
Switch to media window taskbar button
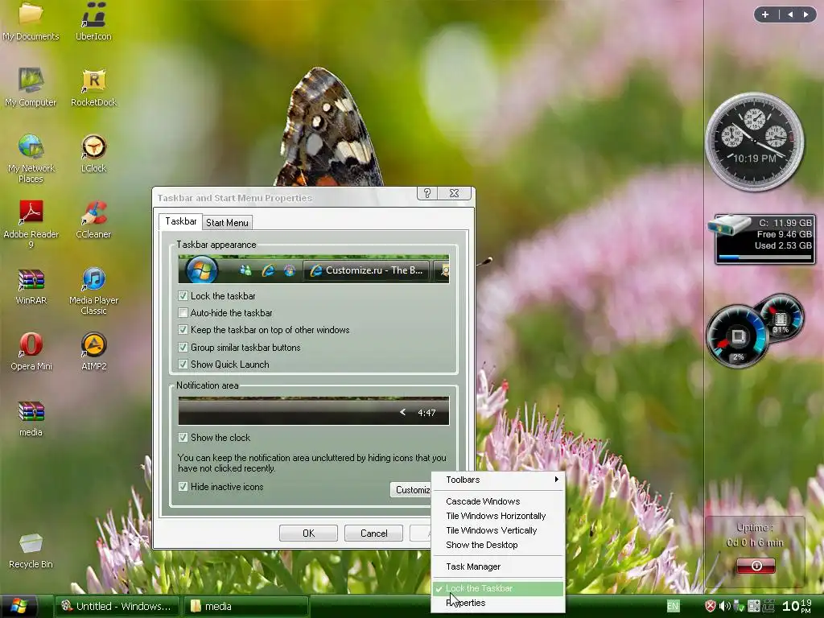[246, 607]
